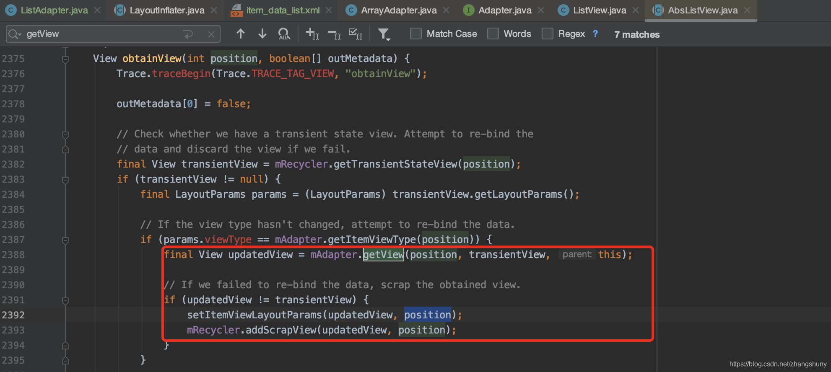
Task: Click traceBegin method call
Action: (181, 73)
